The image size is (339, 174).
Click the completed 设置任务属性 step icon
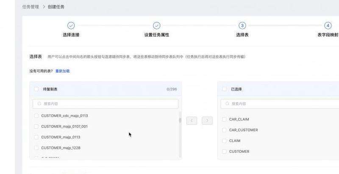pos(157,25)
